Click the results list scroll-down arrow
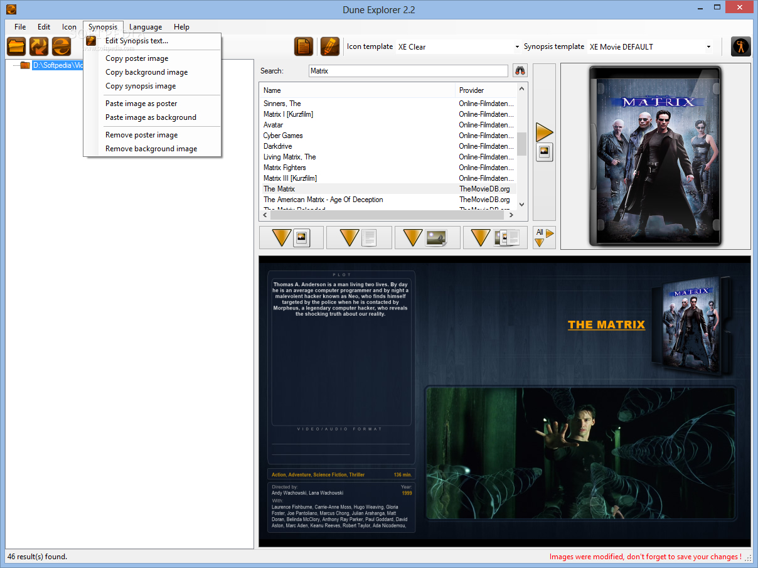 pyautogui.click(x=522, y=205)
